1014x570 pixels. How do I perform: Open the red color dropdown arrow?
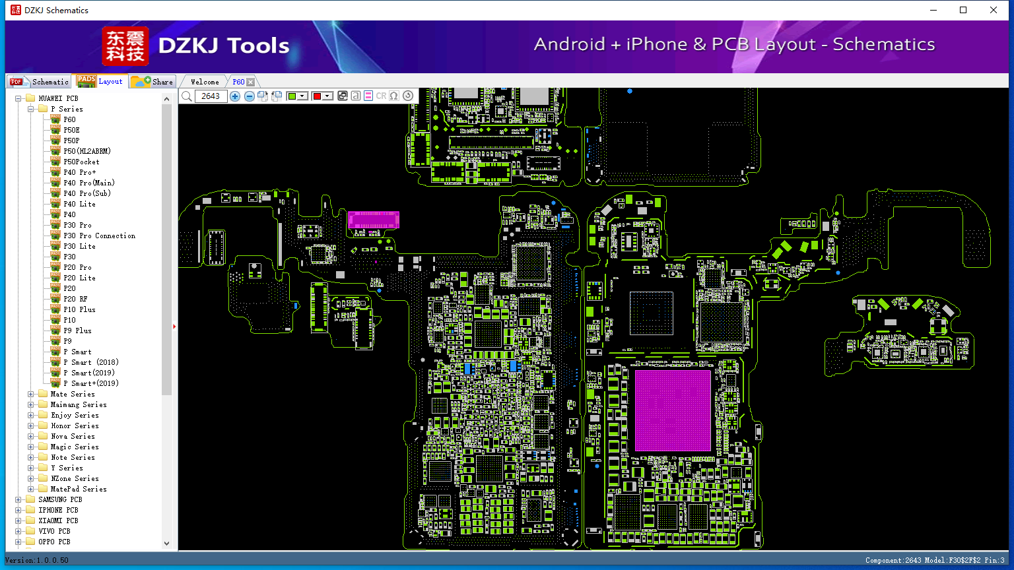(x=327, y=96)
